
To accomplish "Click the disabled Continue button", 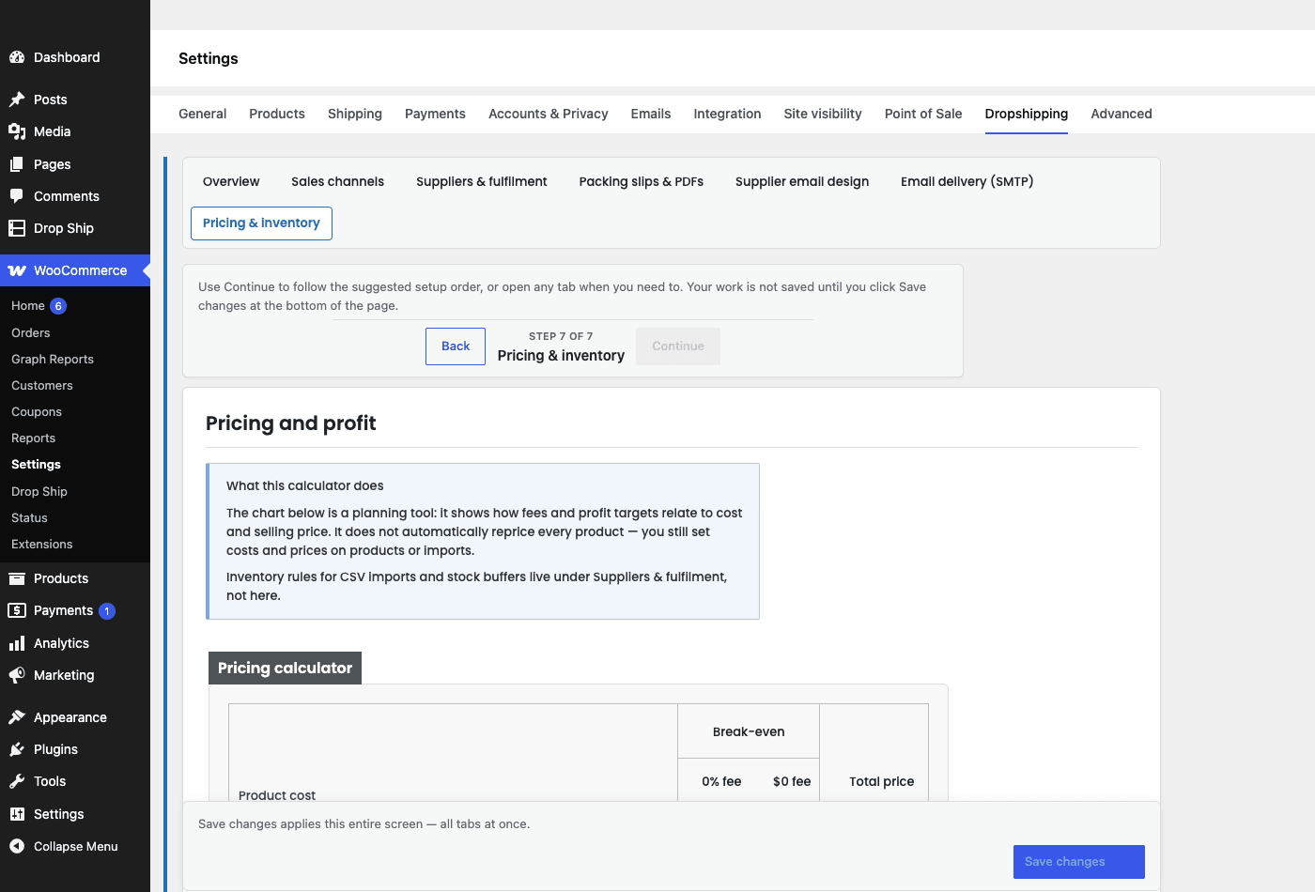I will (678, 346).
